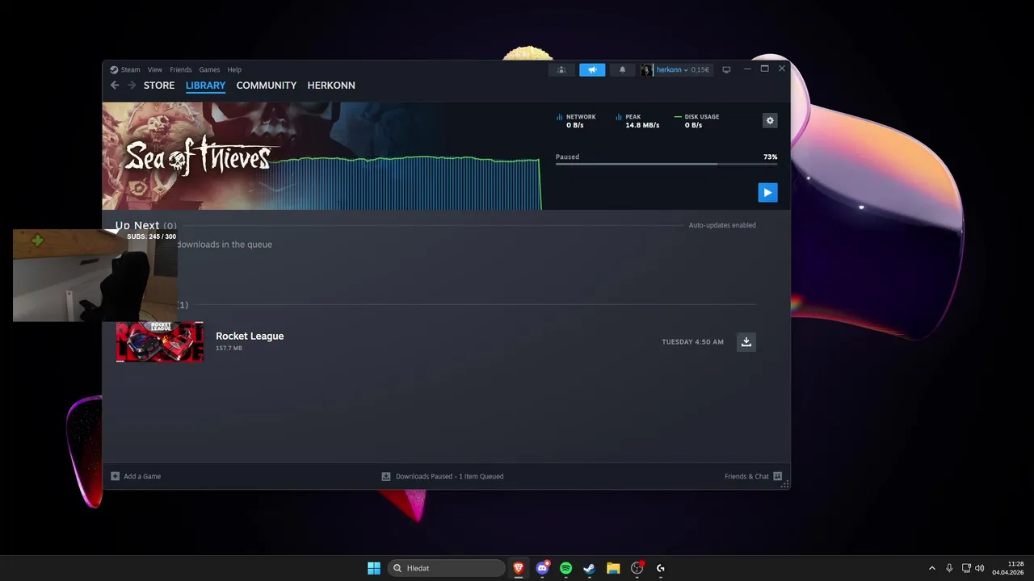
Task: Click the volume speaker tray icon
Action: tap(980, 568)
